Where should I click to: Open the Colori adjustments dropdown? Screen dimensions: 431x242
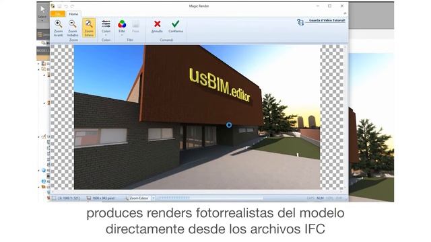pyautogui.click(x=106, y=28)
